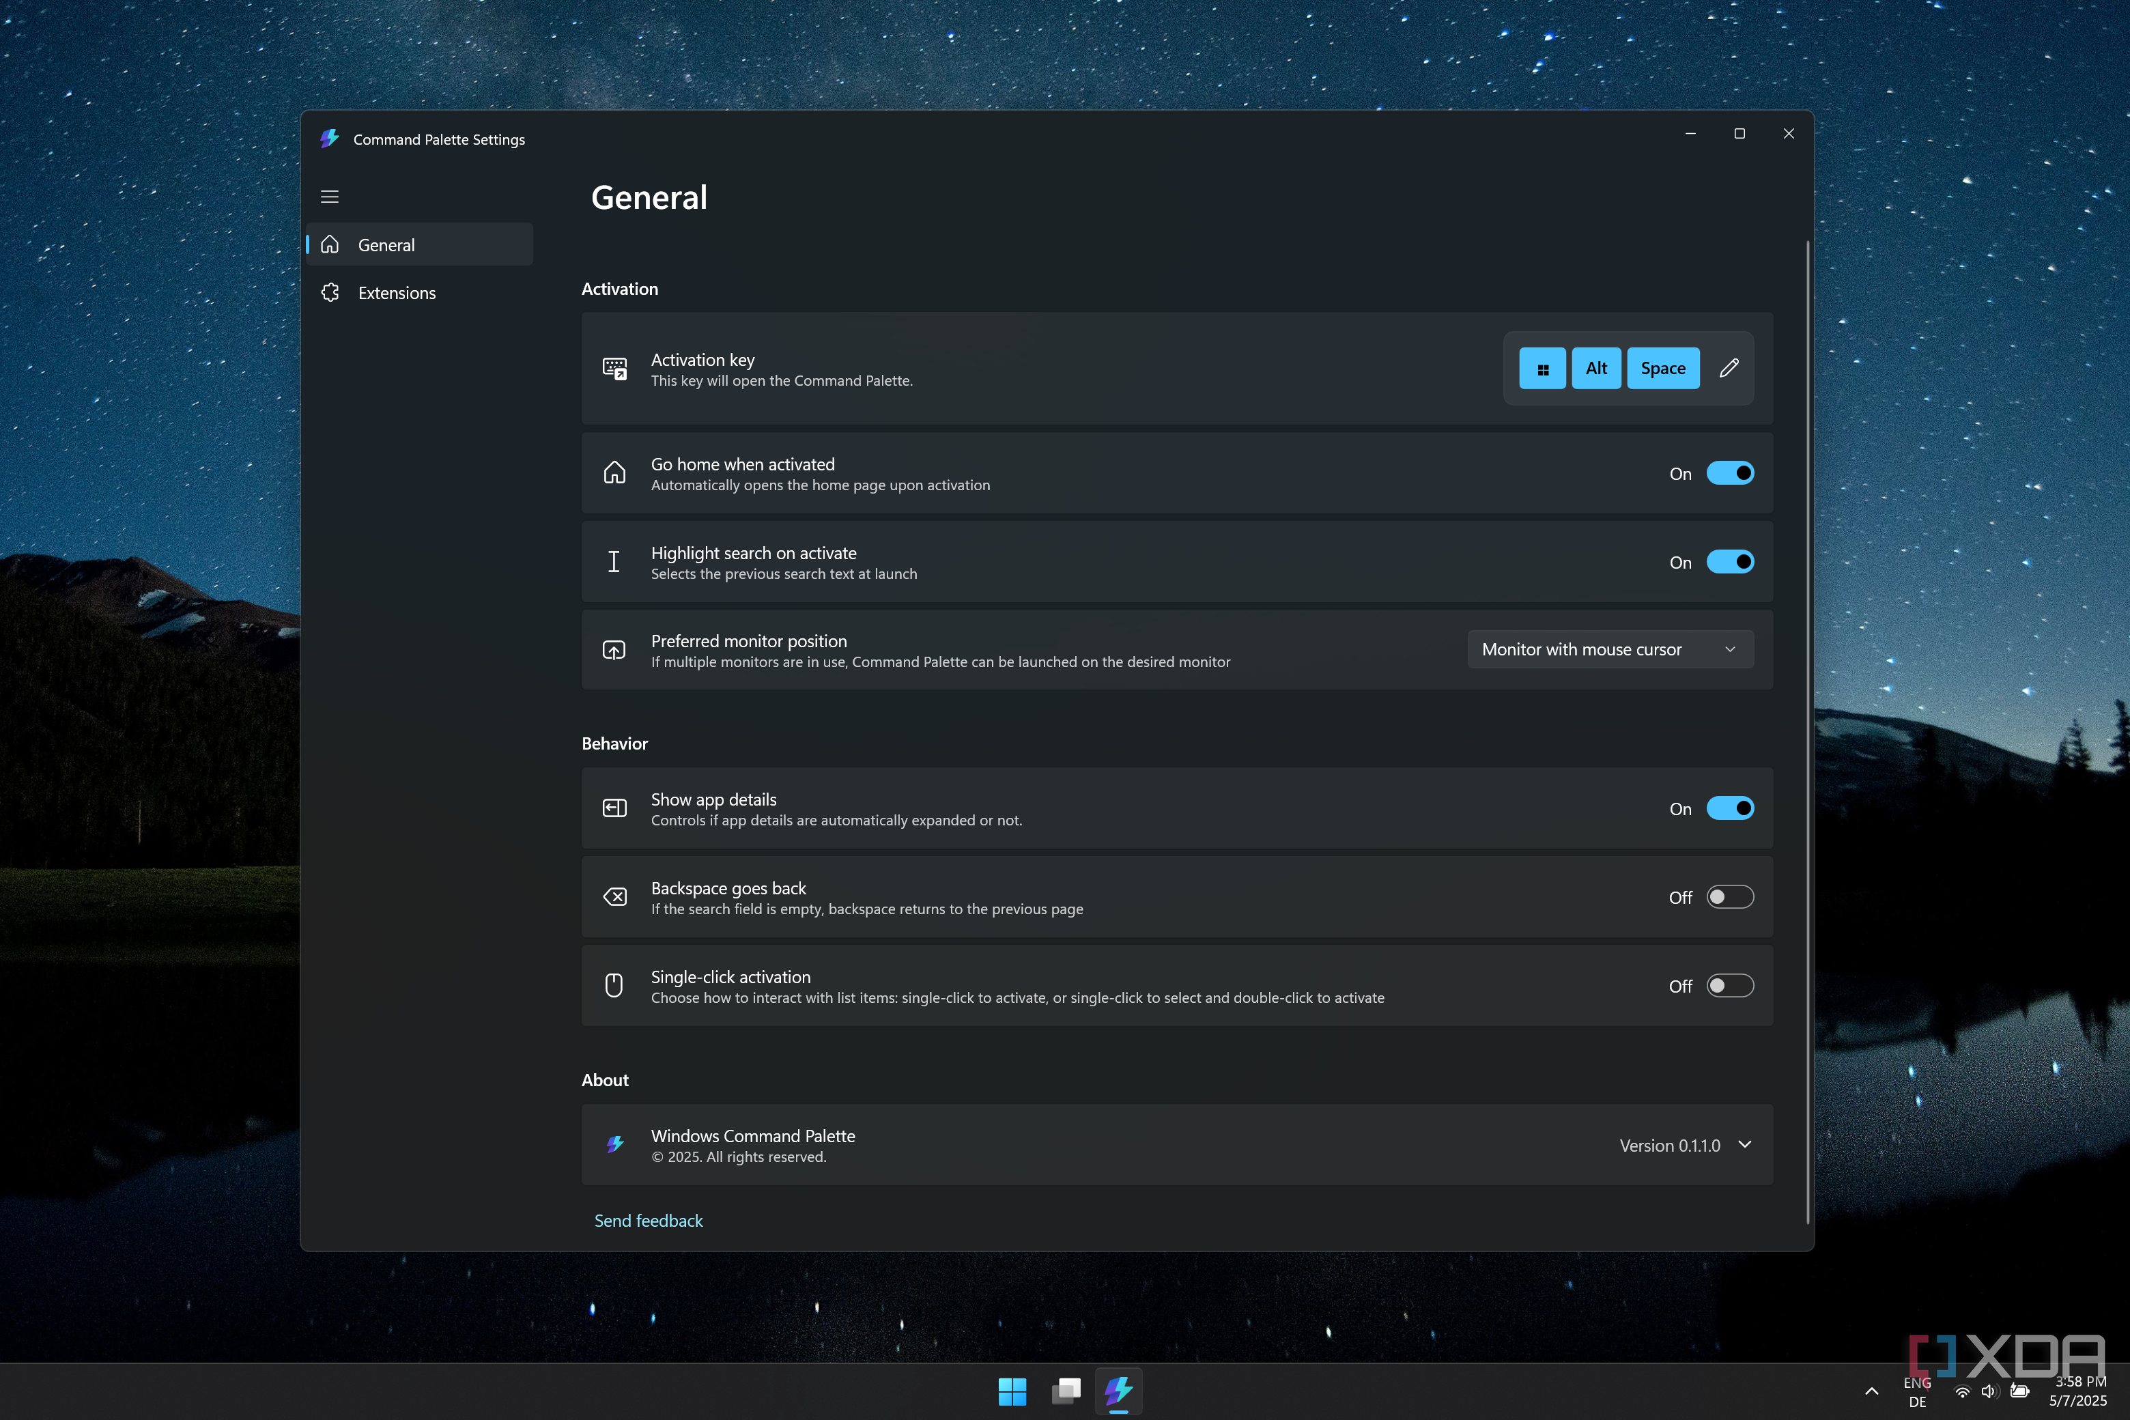Open the Send feedback link
The width and height of the screenshot is (2130, 1420).
click(x=649, y=1221)
